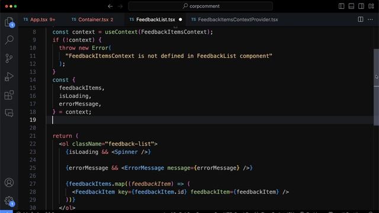Switch to the App.tsx tab
Screen dimensions: 379x213
coord(40,20)
